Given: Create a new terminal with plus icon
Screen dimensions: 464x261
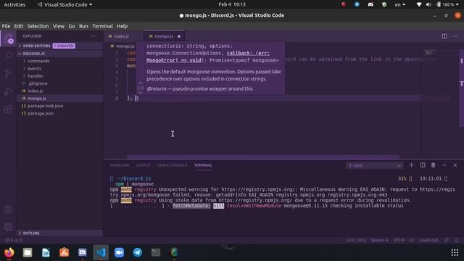Looking at the screenshot, I should (x=411, y=165).
